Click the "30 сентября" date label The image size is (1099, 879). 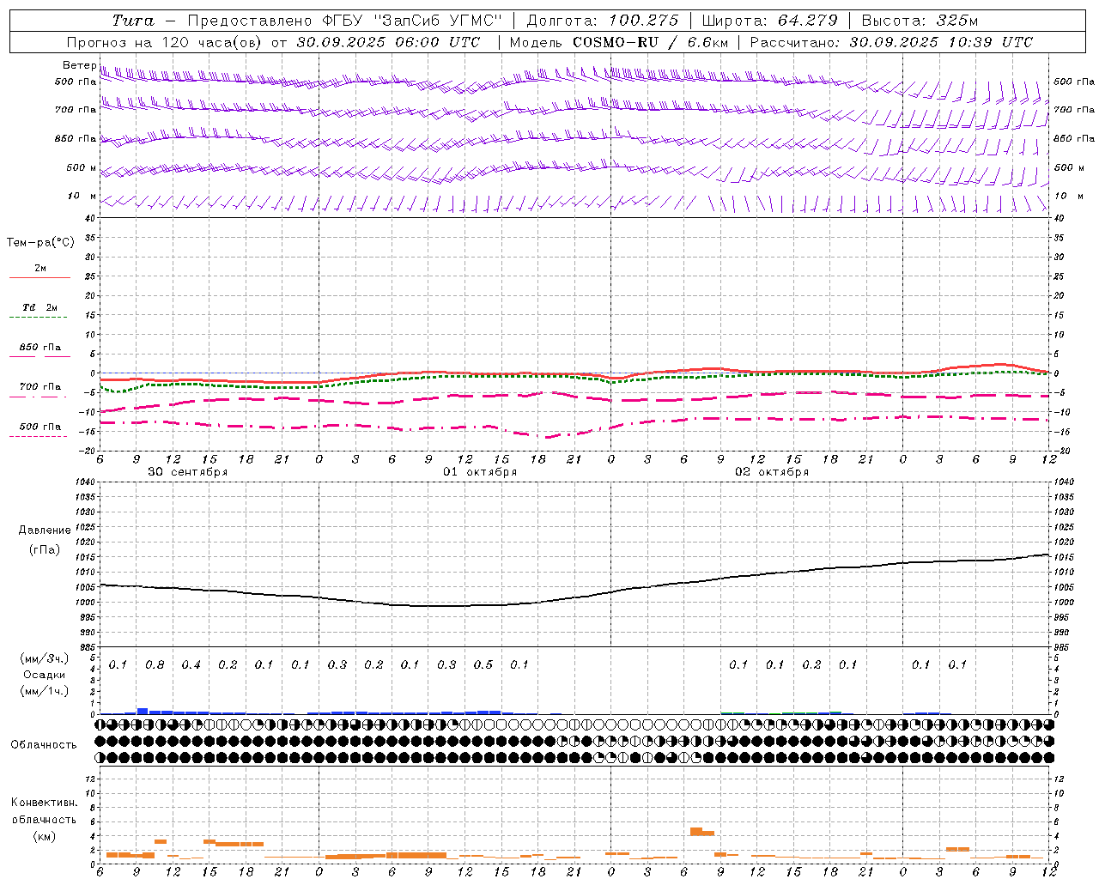click(188, 472)
